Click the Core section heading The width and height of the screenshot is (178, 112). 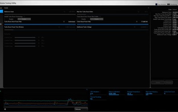[x=6, y=8]
